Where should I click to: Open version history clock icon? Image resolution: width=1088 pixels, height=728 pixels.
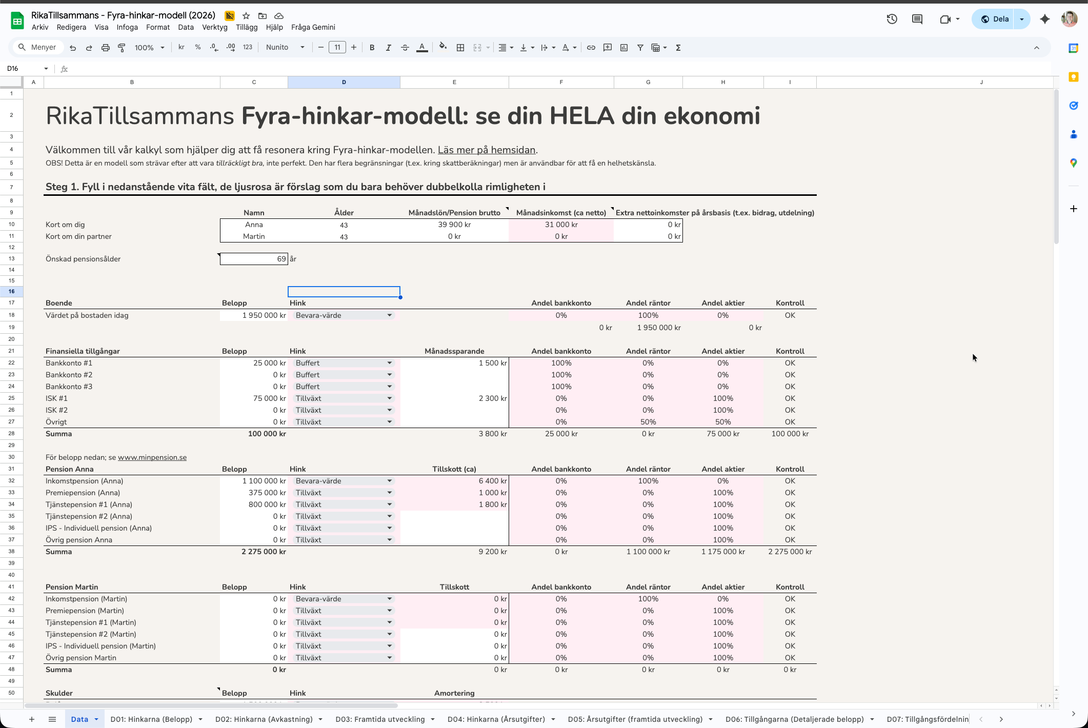pyautogui.click(x=892, y=19)
